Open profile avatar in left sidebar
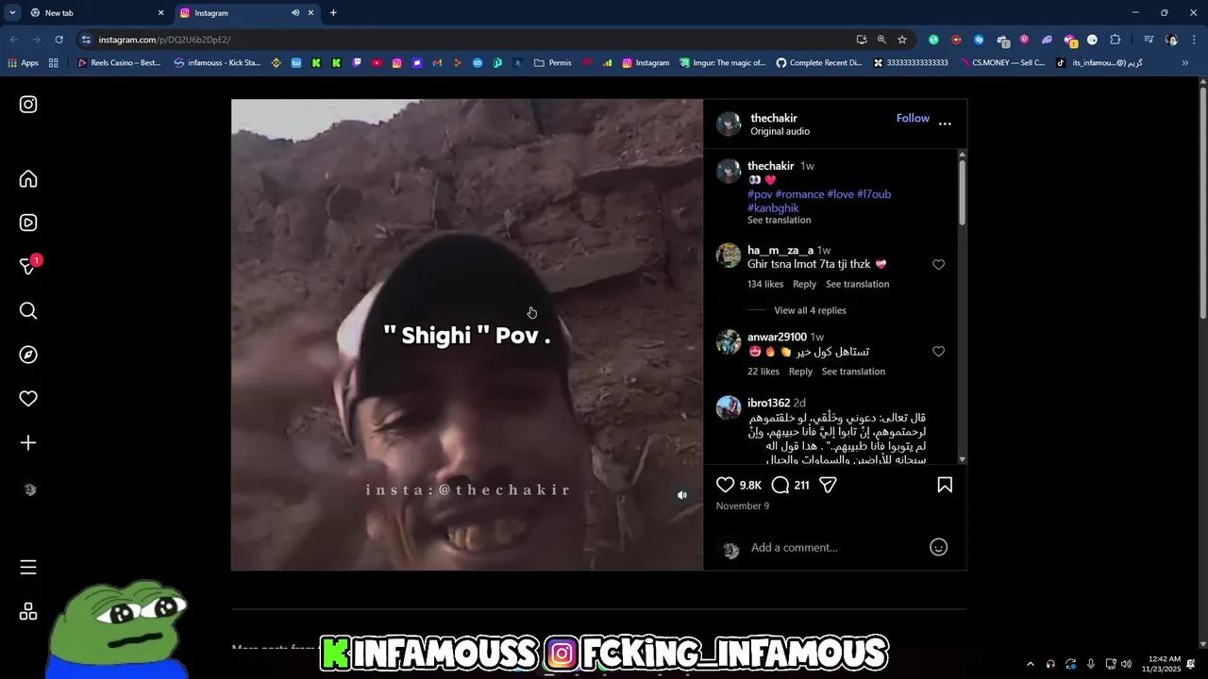This screenshot has width=1208, height=679. point(29,489)
